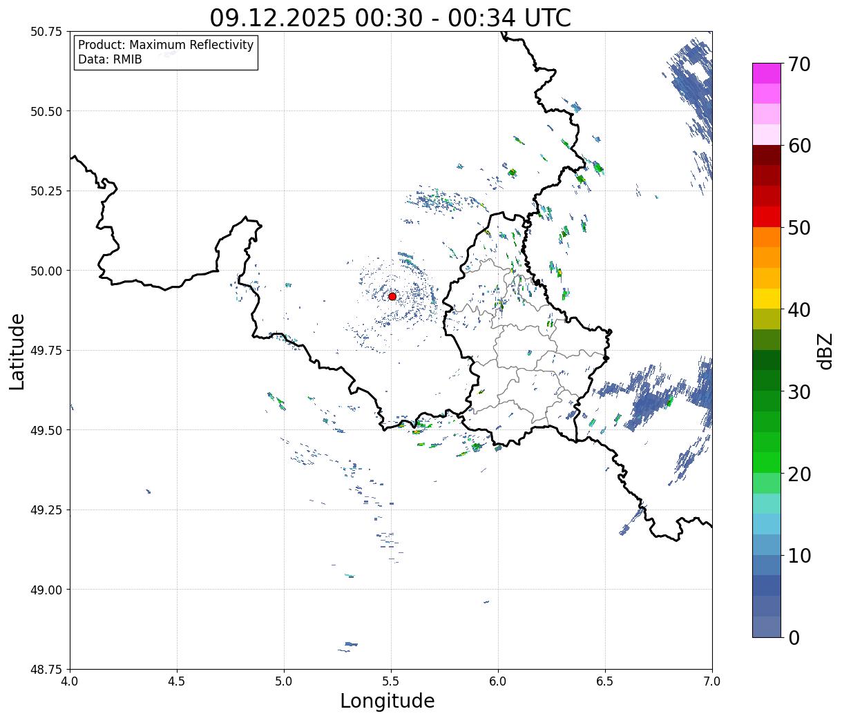Click the Product: Maximum Reflectivity legend box
This screenshot has width=842, height=718.
[166, 52]
